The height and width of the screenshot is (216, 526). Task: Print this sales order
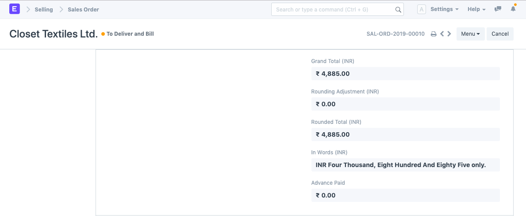pyautogui.click(x=434, y=34)
